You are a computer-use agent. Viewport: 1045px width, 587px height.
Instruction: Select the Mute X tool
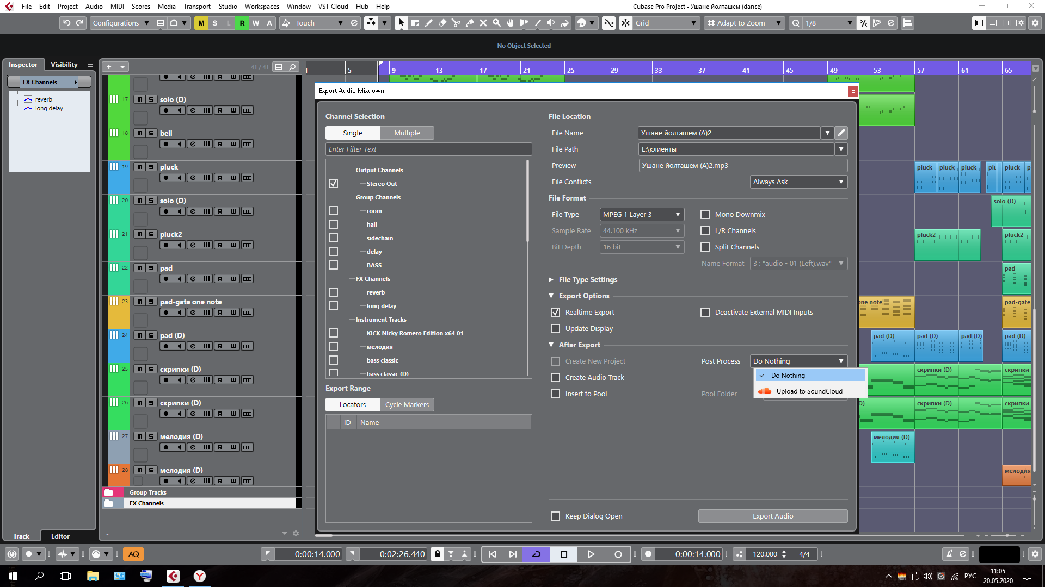click(x=483, y=23)
